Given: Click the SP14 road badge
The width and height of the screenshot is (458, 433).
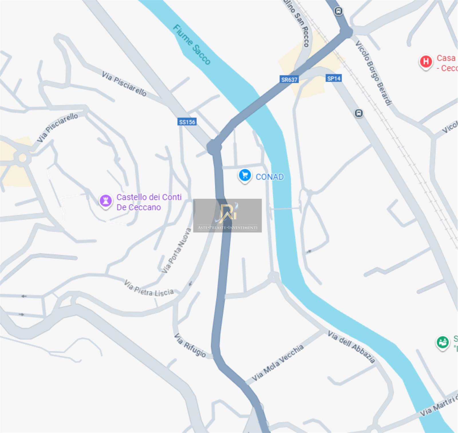Looking at the screenshot, I should (x=334, y=78).
